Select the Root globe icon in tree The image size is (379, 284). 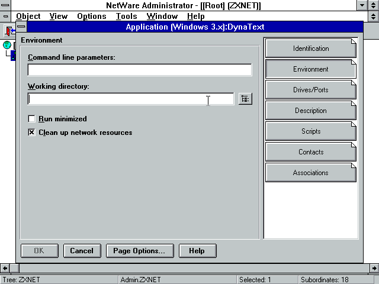pos(7,45)
